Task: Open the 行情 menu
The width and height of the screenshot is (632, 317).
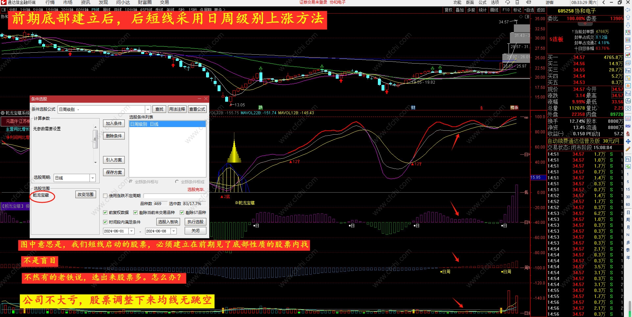Action: tap(50, 2)
